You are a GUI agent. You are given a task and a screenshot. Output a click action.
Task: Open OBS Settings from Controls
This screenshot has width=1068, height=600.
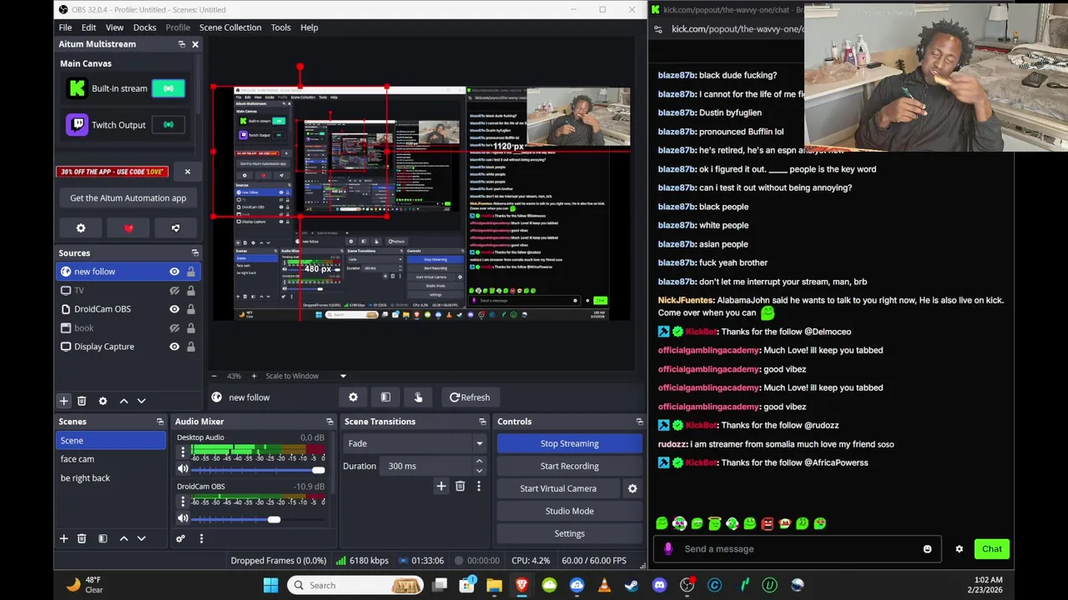coord(570,533)
